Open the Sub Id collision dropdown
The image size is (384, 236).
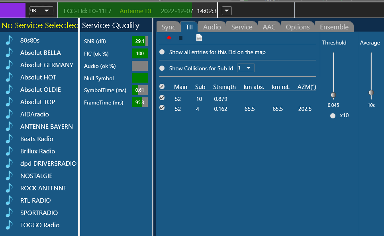click(246, 68)
